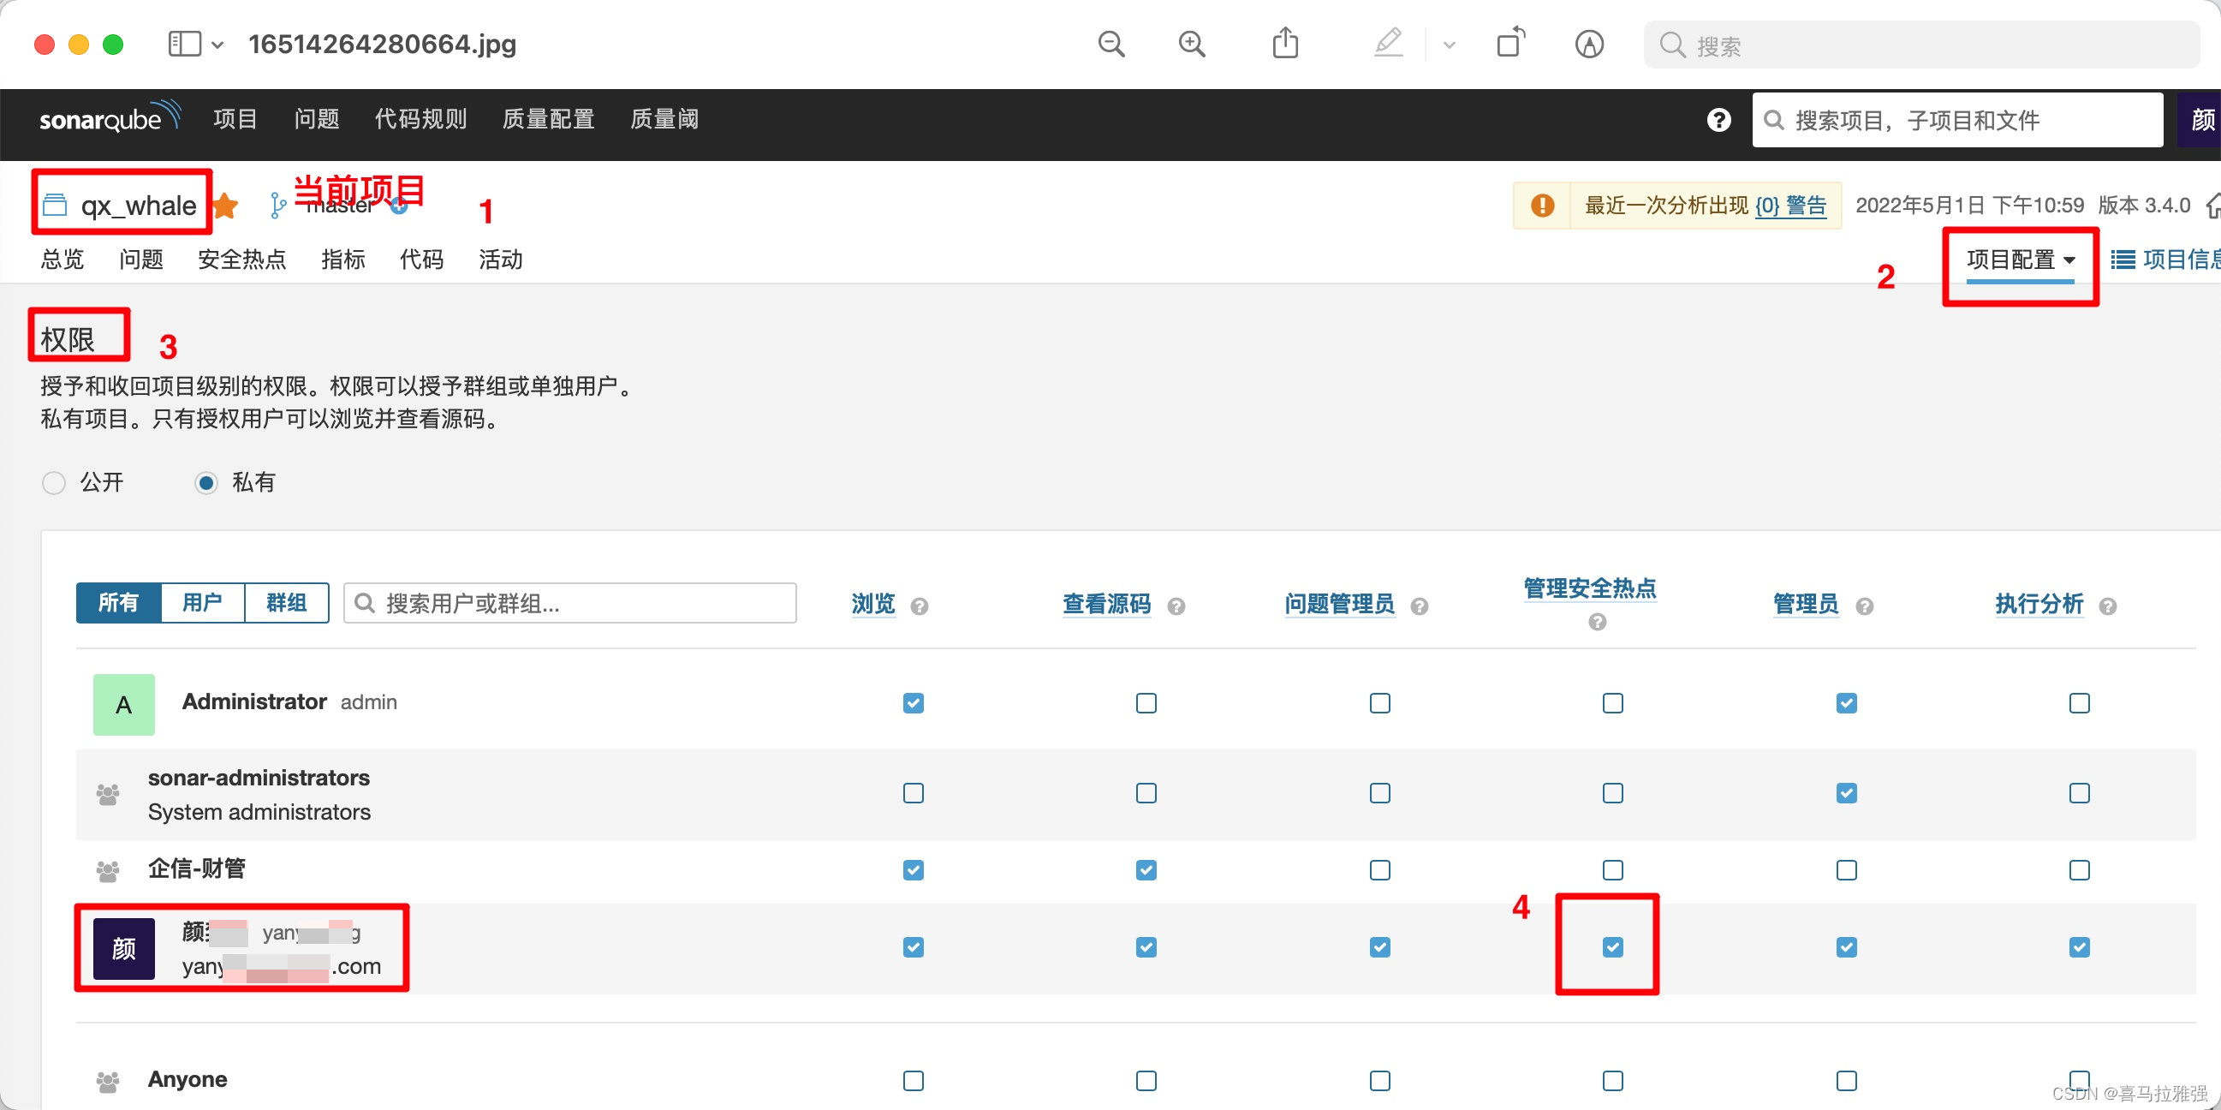
Task: Click the 浏览 column header link
Action: [872, 603]
